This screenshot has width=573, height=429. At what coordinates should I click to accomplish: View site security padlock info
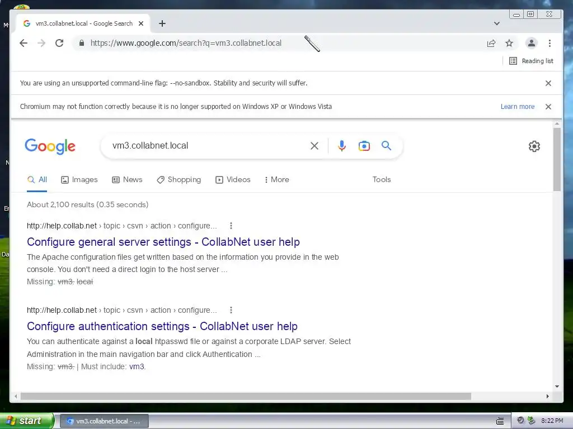point(82,43)
